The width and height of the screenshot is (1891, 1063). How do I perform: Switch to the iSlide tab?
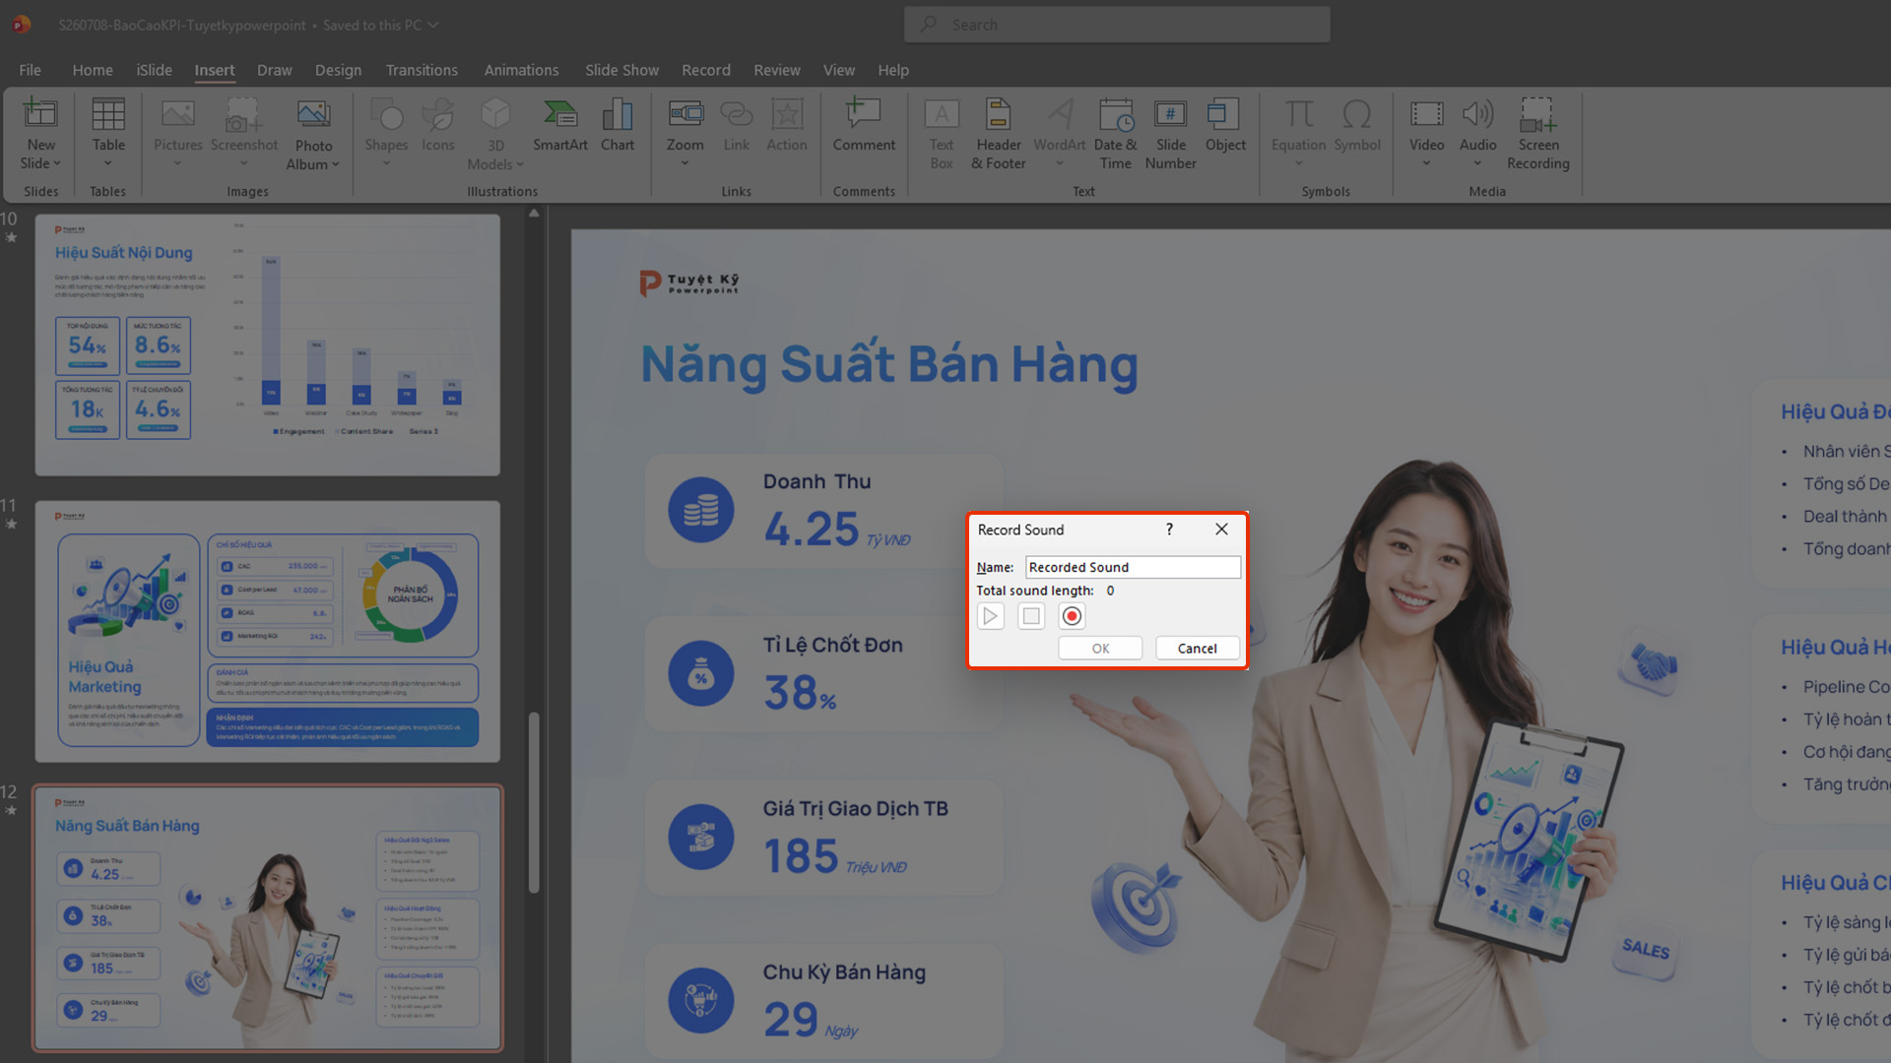point(154,70)
